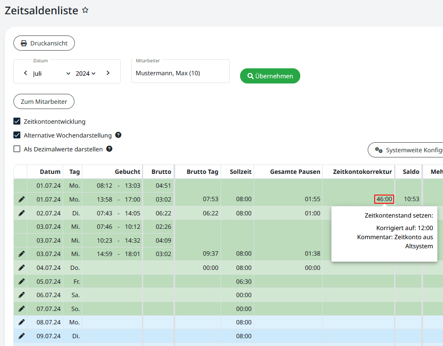Click help icon beside Alternative Wochendarstellung

[x=118, y=135]
